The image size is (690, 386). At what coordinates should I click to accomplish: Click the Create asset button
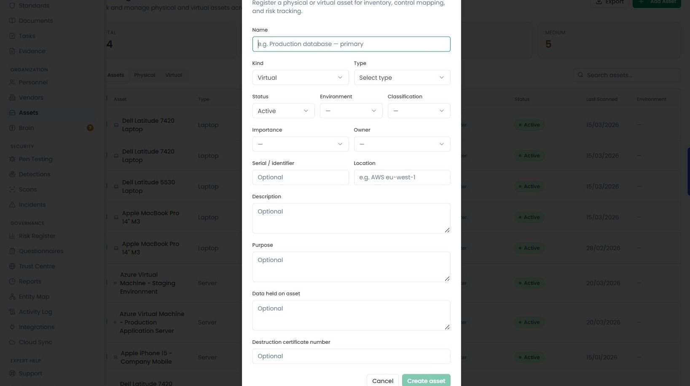426,381
